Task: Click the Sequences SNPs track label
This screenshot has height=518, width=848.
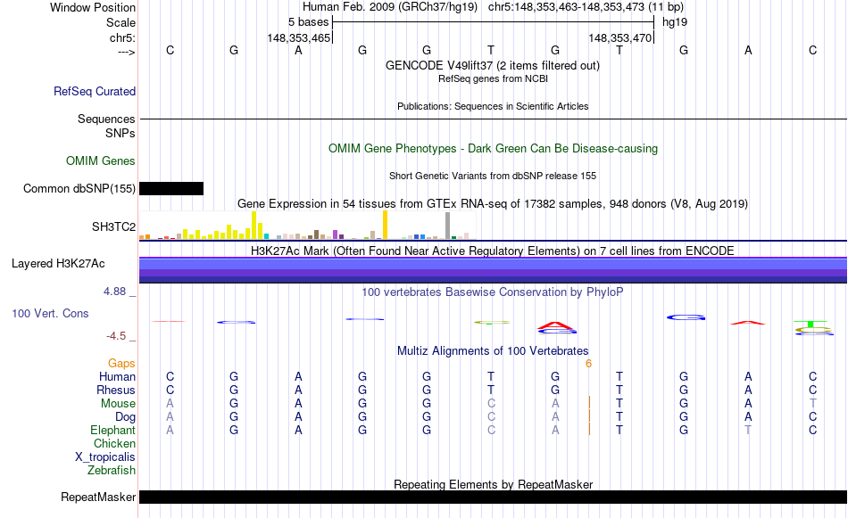Action: [x=106, y=126]
